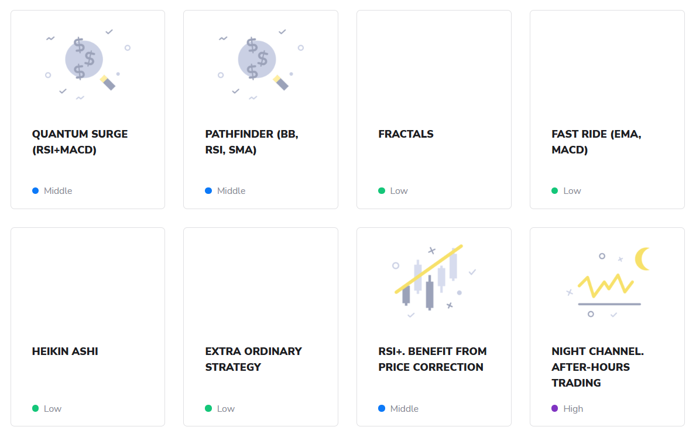Click the green Low dot on Heikin Ashi card
Image resolution: width=696 pixels, height=437 pixels.
(35, 408)
